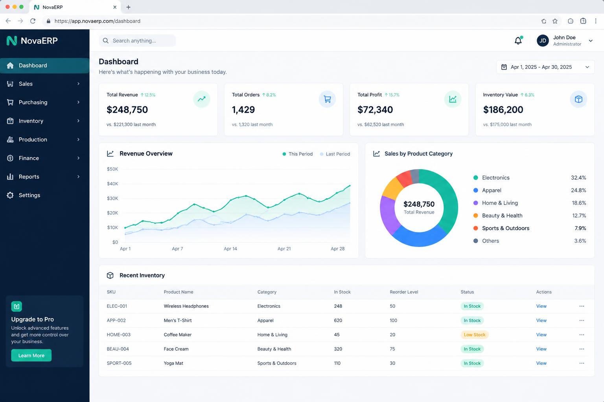This screenshot has height=402, width=604.
Task: Click the Search anything field
Action: coord(137,40)
